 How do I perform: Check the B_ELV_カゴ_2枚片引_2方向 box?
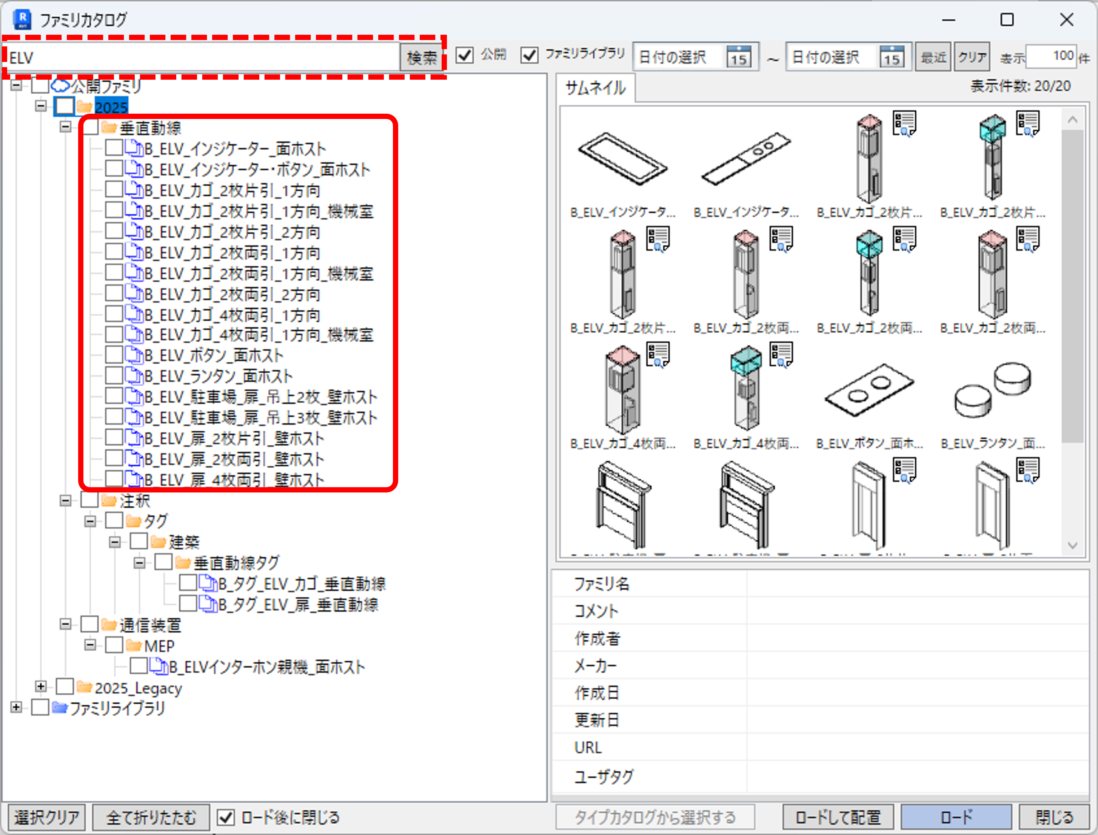point(114,231)
